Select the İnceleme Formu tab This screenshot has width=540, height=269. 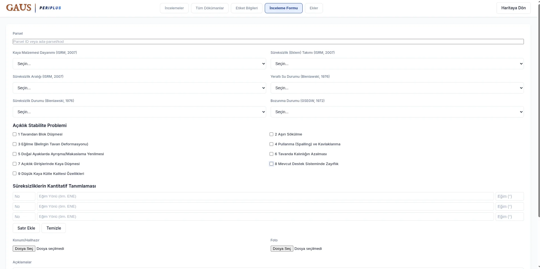[284, 8]
